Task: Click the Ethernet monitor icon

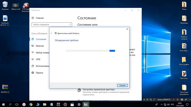Action: (x=33, y=46)
